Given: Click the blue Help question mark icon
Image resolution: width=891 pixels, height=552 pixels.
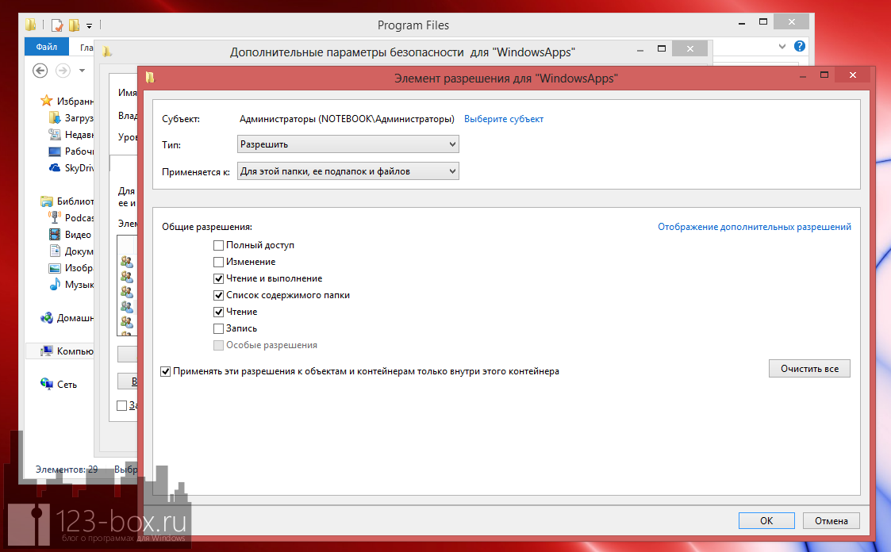Looking at the screenshot, I should tap(800, 47).
